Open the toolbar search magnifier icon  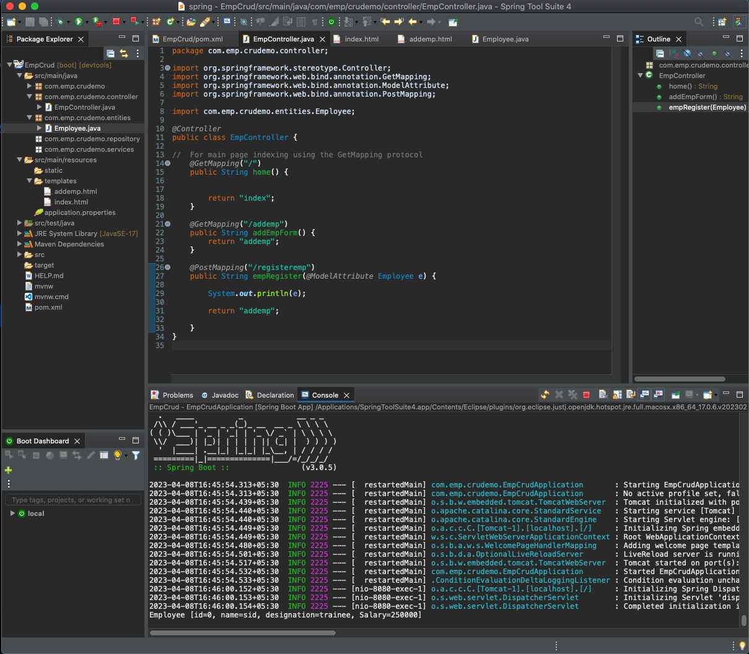click(x=699, y=22)
